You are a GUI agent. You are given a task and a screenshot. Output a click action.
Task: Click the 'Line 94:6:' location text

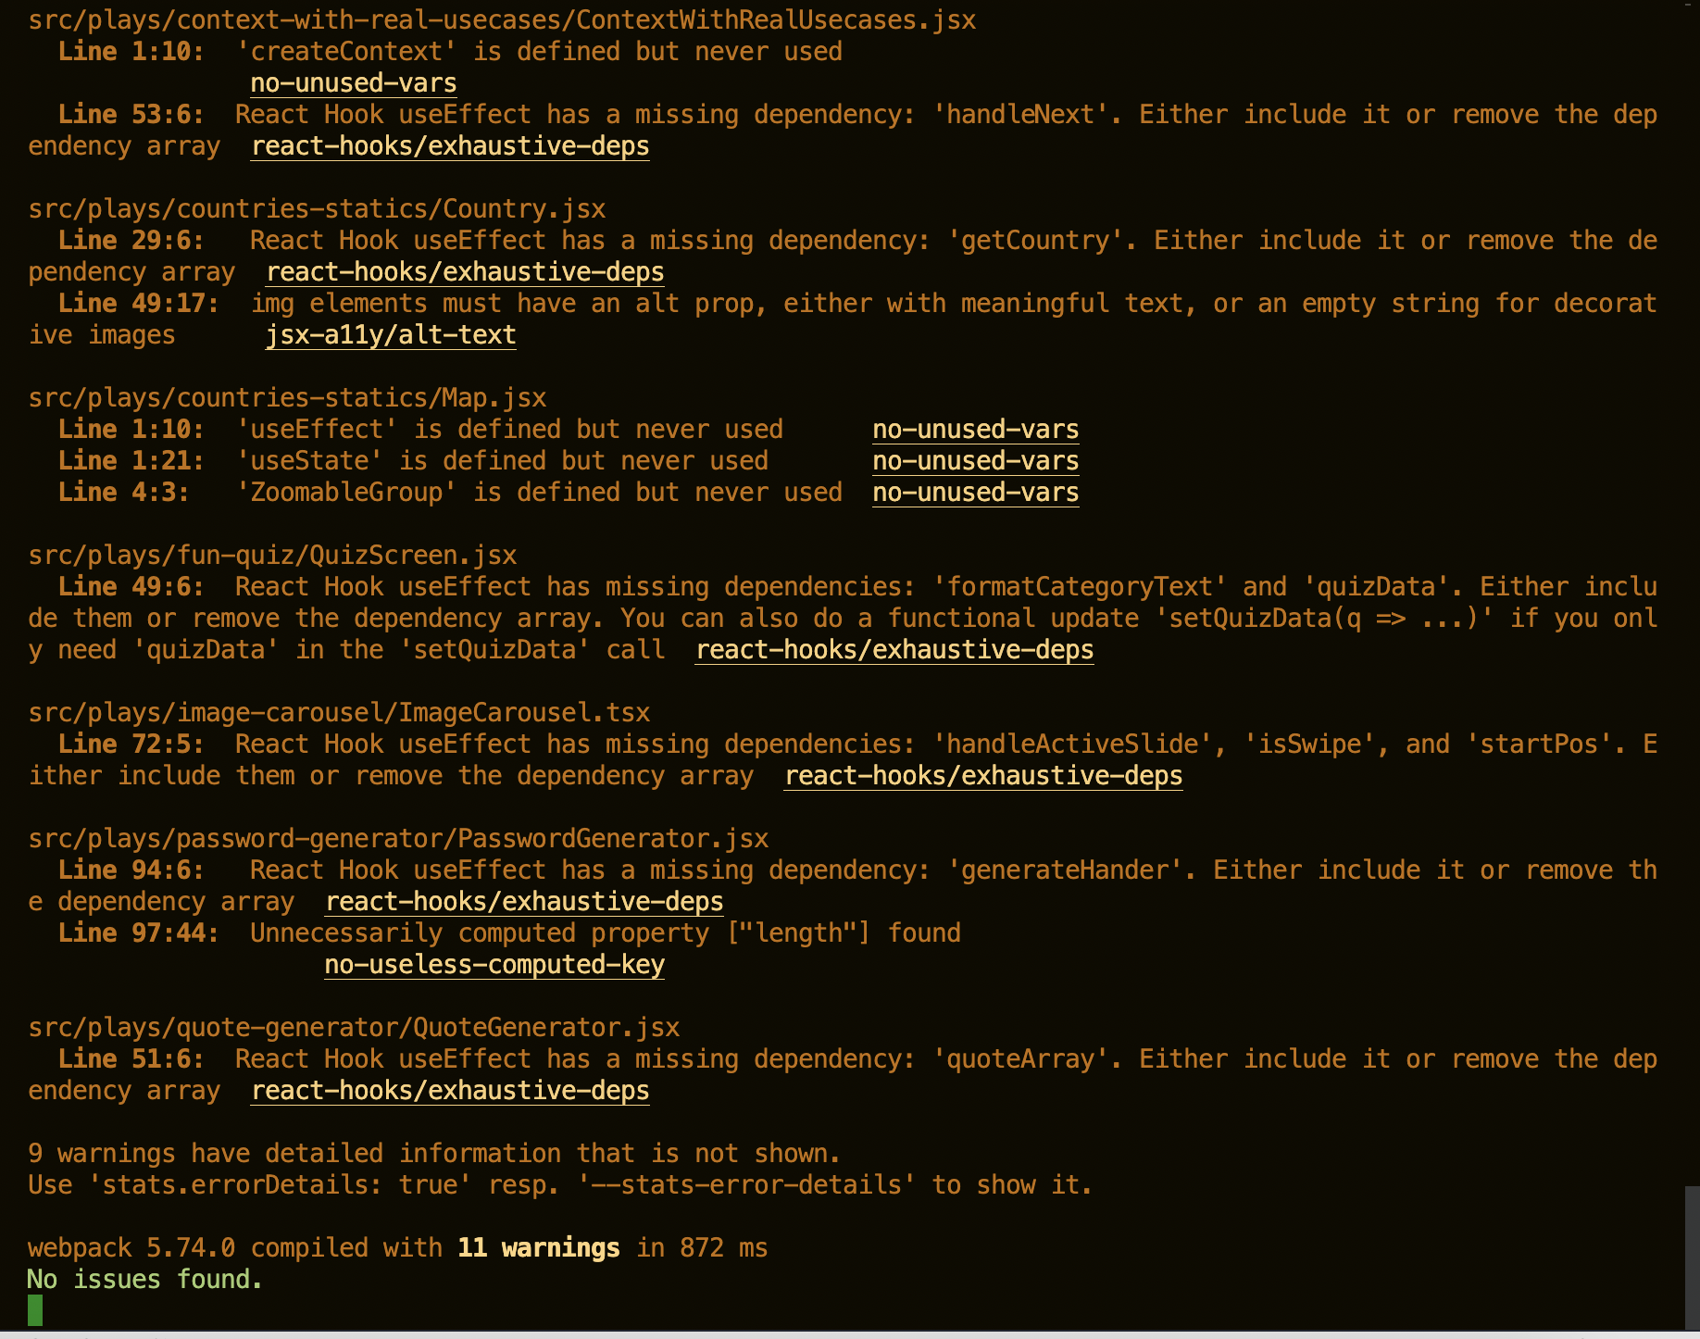tap(131, 870)
